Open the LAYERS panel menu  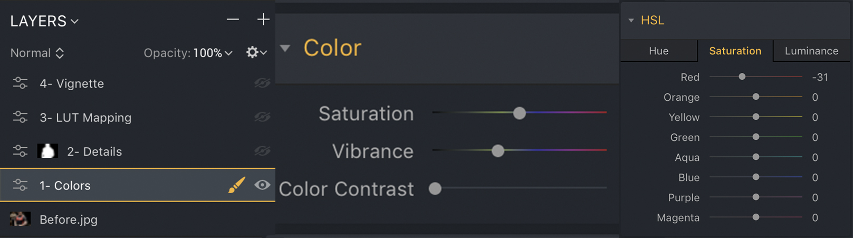44,21
